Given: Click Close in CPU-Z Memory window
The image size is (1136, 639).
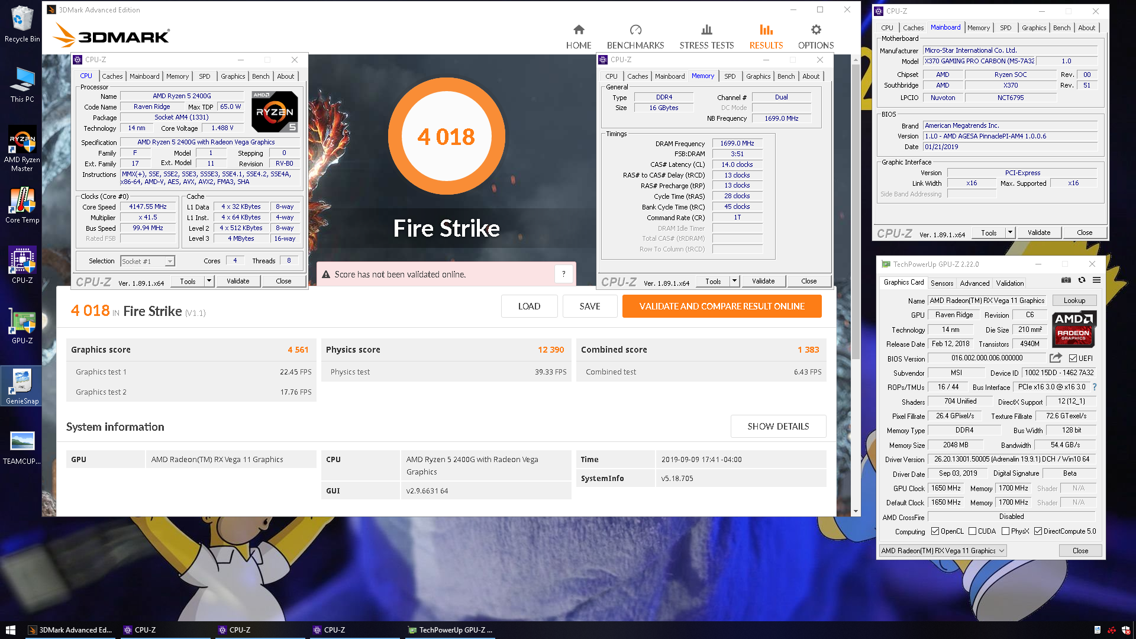Looking at the screenshot, I should (x=809, y=281).
